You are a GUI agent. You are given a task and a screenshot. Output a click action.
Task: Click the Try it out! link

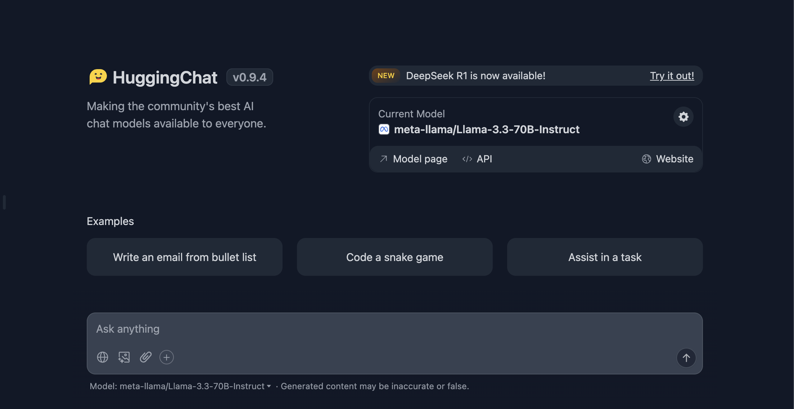[x=672, y=76]
